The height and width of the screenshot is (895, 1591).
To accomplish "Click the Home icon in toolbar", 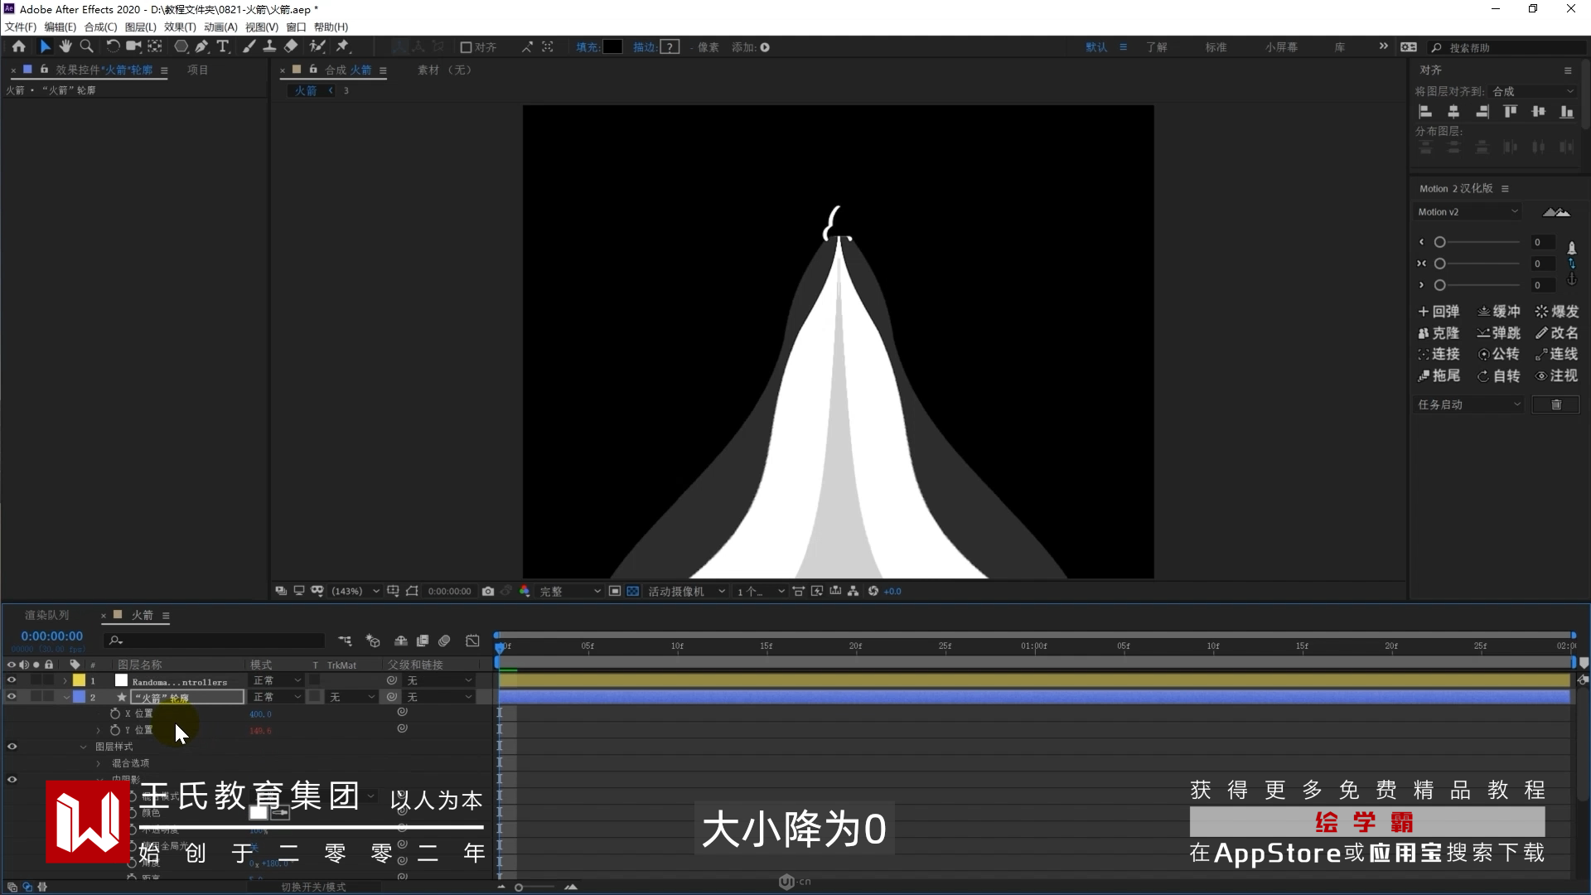I will (x=18, y=47).
